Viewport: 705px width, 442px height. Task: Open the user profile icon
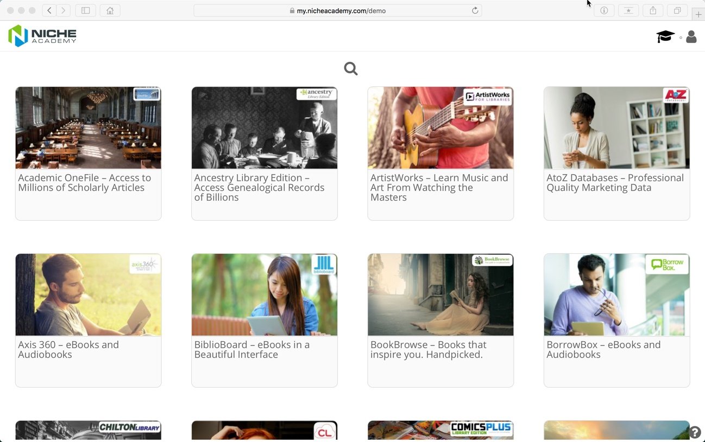tap(691, 37)
